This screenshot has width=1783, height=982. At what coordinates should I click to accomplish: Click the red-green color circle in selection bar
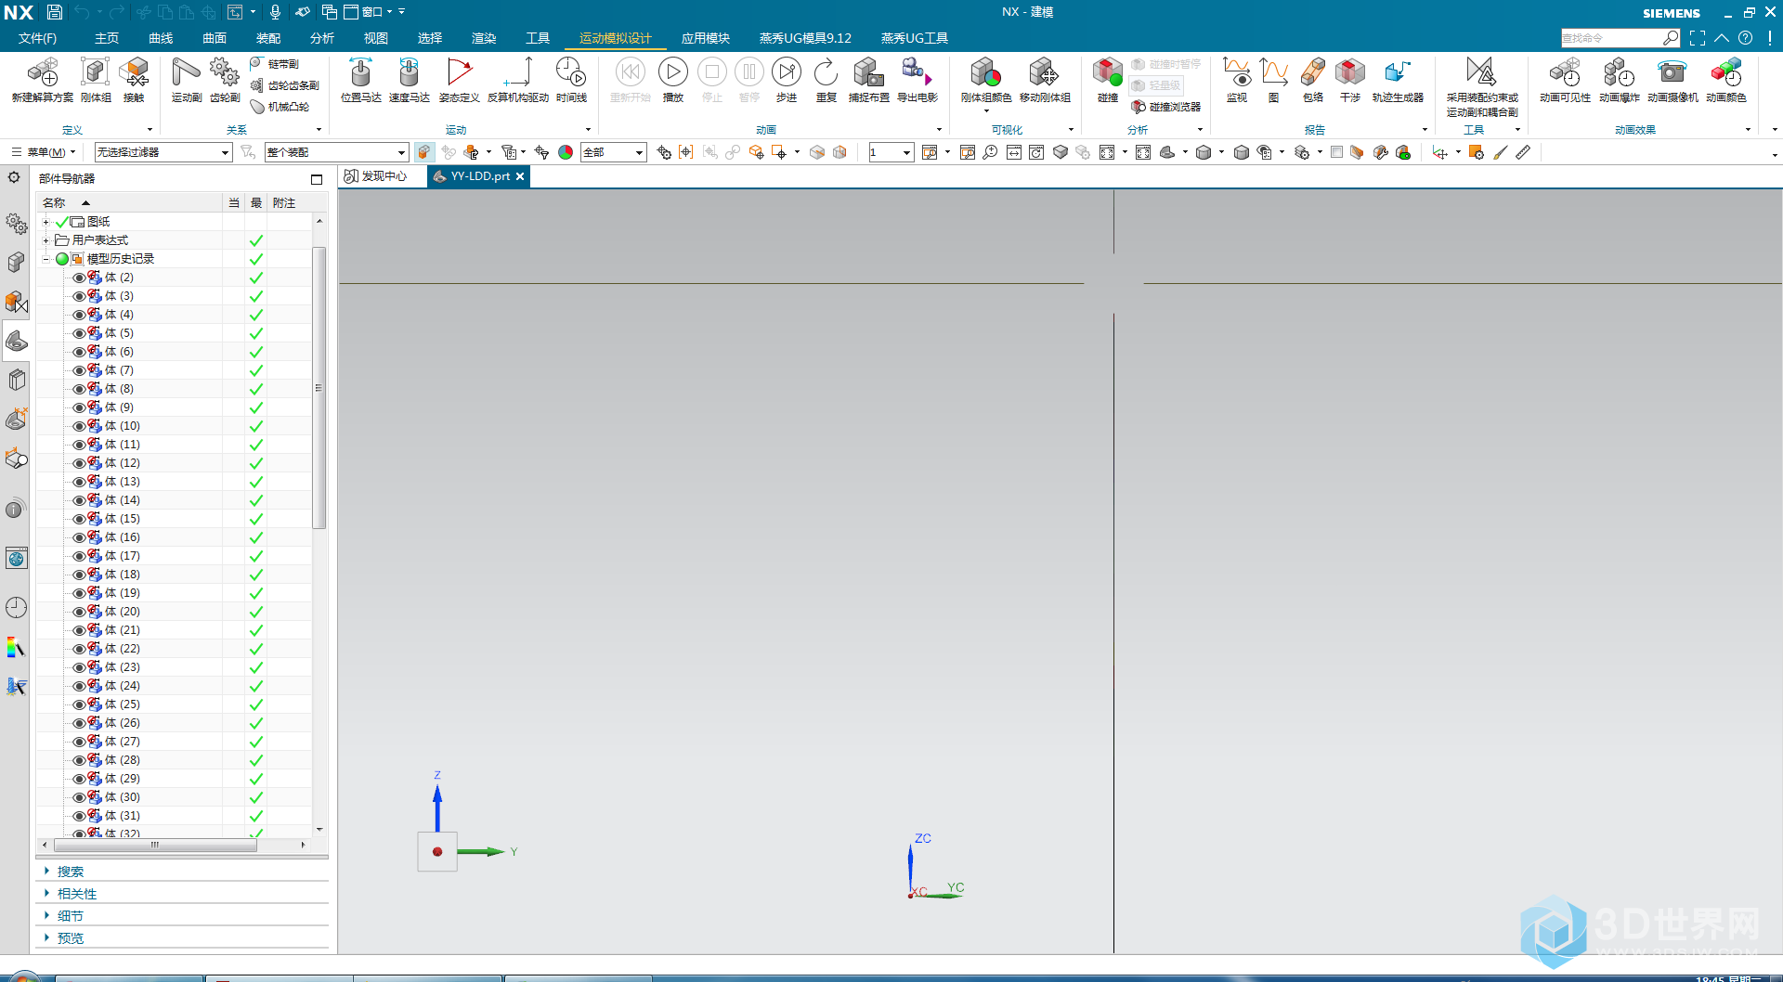(566, 152)
